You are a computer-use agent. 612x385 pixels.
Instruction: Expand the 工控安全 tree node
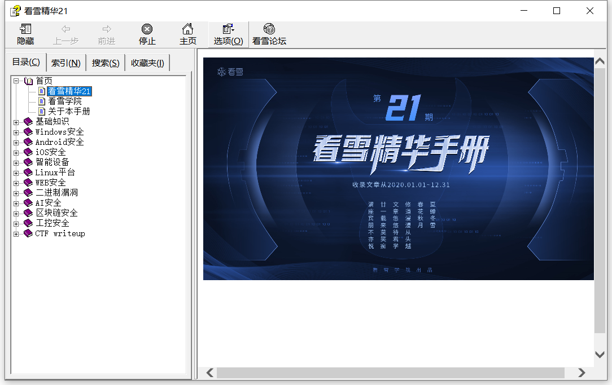tap(16, 224)
